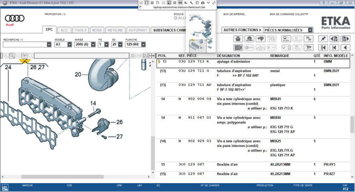
Task: Click PROPOSITION I.V. label
Action: [55, 14]
